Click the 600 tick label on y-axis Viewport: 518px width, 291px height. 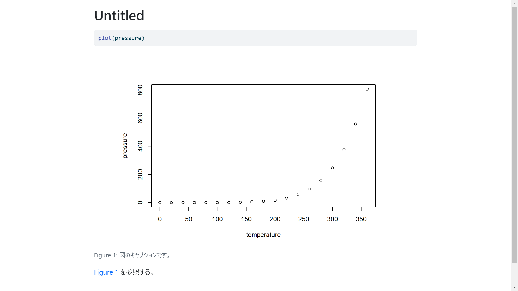[x=140, y=118]
